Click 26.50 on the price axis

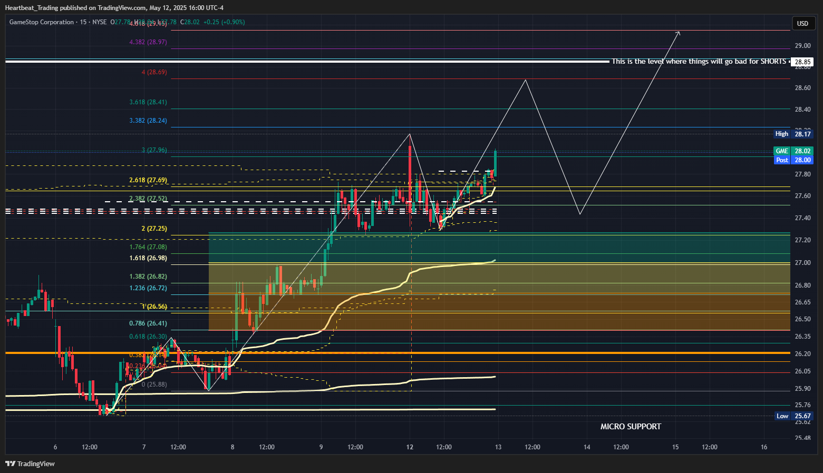[802, 319]
